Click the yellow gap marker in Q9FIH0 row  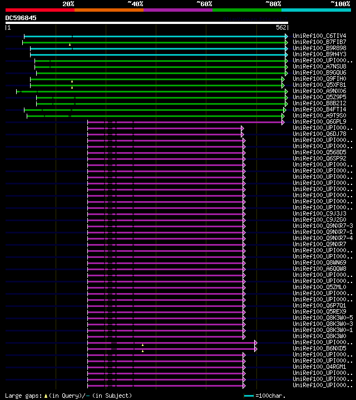pos(72,81)
